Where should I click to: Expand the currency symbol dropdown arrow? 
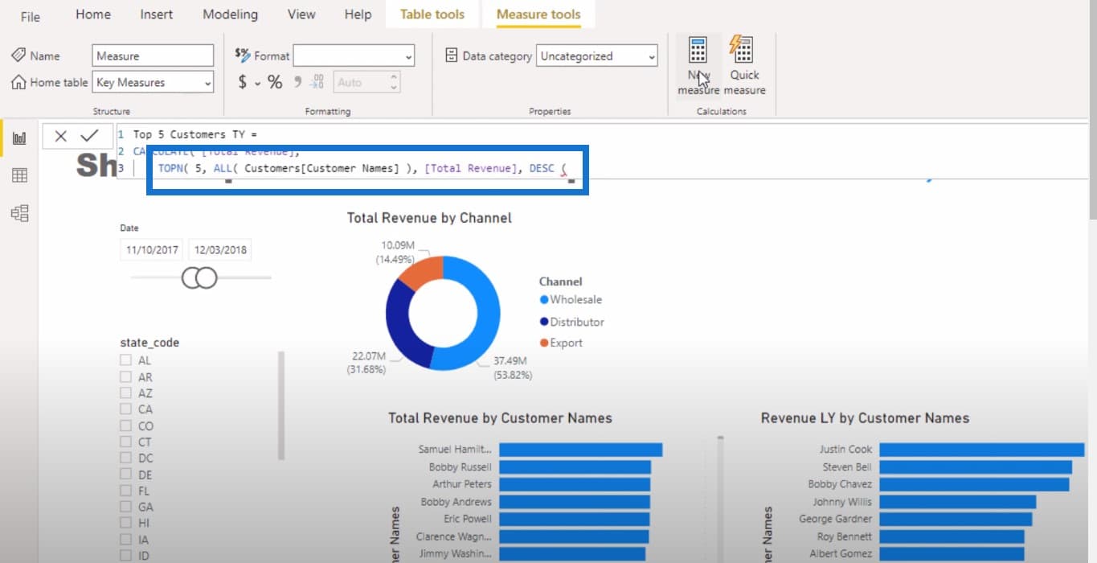(258, 83)
